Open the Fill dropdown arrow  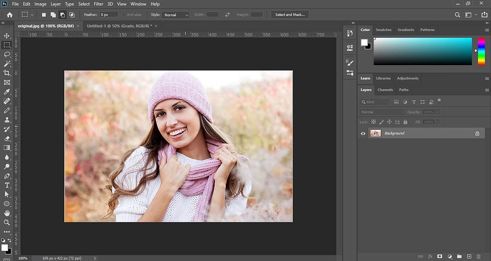(437, 122)
